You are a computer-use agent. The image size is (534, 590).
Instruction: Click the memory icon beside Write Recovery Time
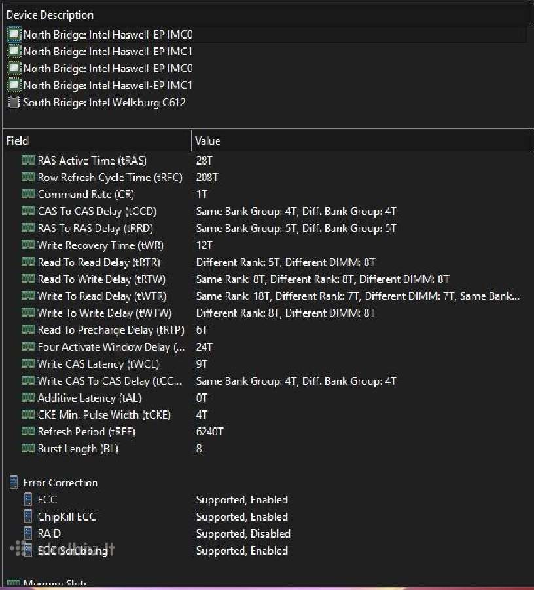pos(27,245)
